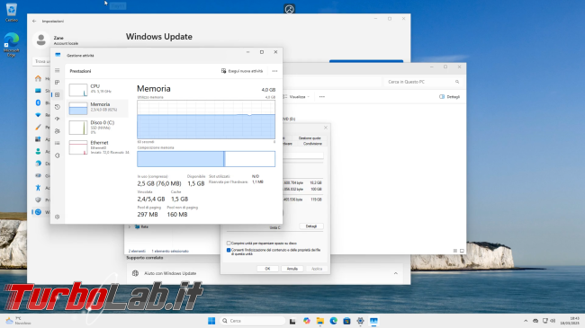Viewport: 585px width, 328px height.
Task: Expand Rete tree node in Explorer
Action: pos(130,226)
